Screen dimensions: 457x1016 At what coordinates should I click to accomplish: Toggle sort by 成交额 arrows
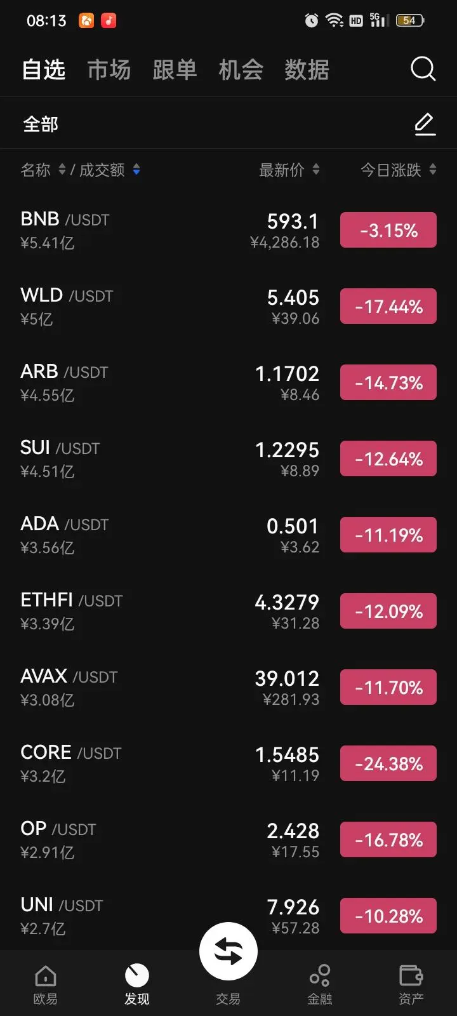(x=136, y=170)
